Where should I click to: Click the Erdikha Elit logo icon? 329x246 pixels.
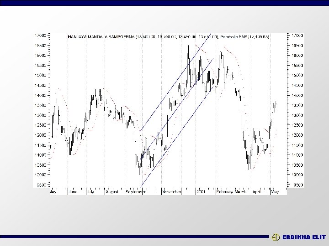pos(276,237)
